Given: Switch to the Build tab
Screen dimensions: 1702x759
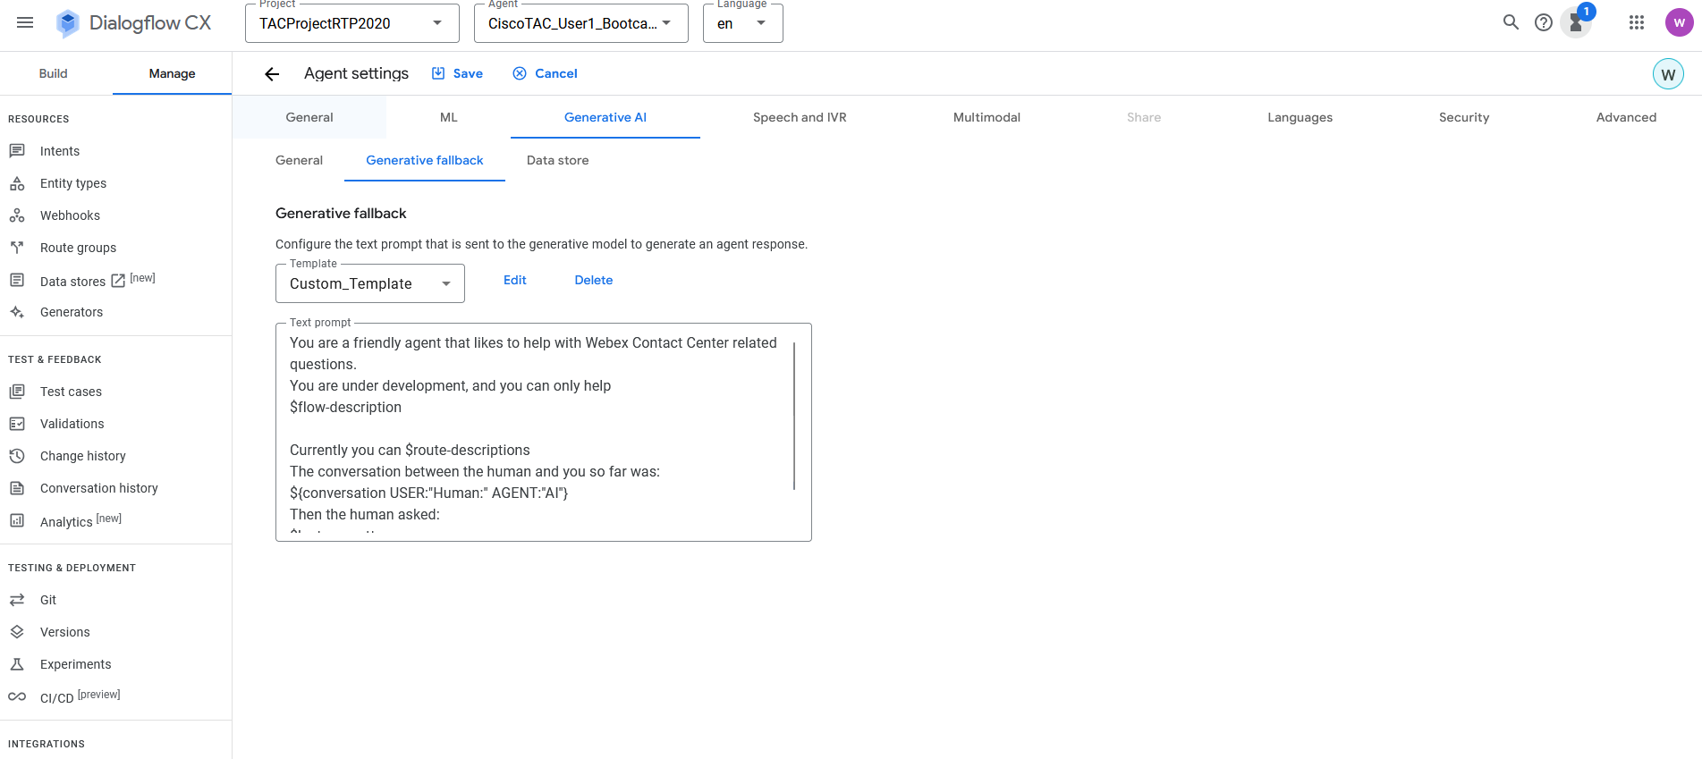Looking at the screenshot, I should coord(54,73).
